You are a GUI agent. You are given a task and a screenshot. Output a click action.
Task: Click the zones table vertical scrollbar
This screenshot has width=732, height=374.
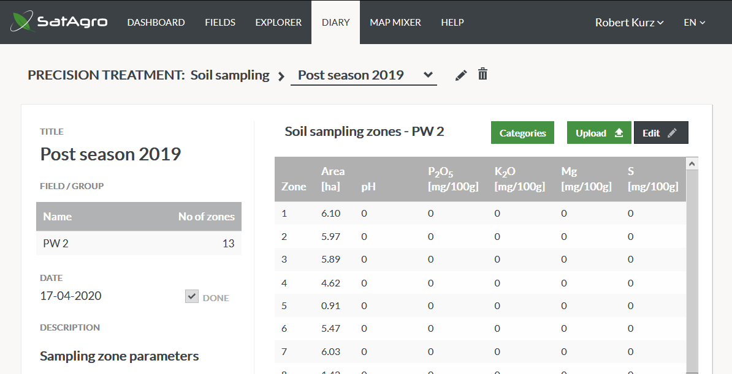[692, 271]
